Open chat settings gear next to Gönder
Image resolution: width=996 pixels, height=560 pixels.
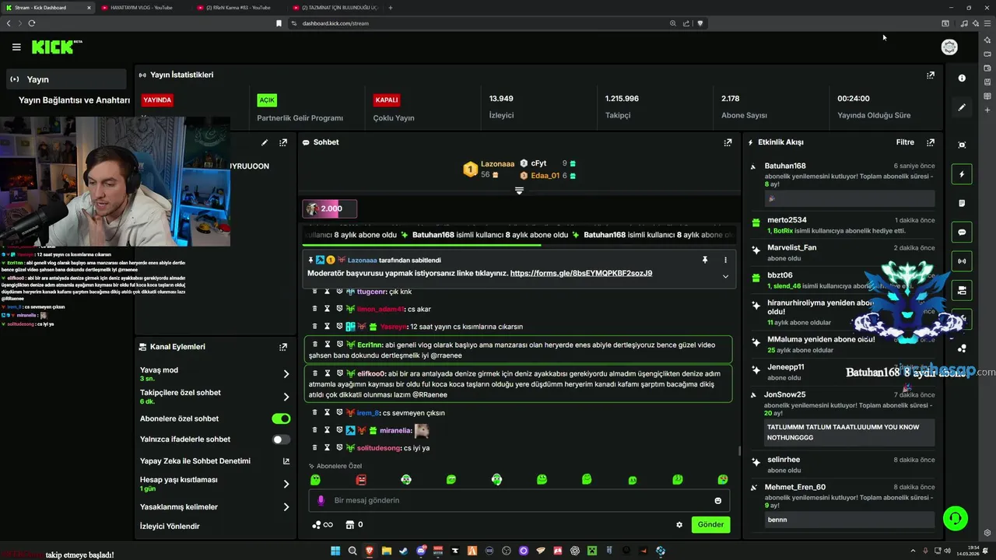tap(679, 525)
